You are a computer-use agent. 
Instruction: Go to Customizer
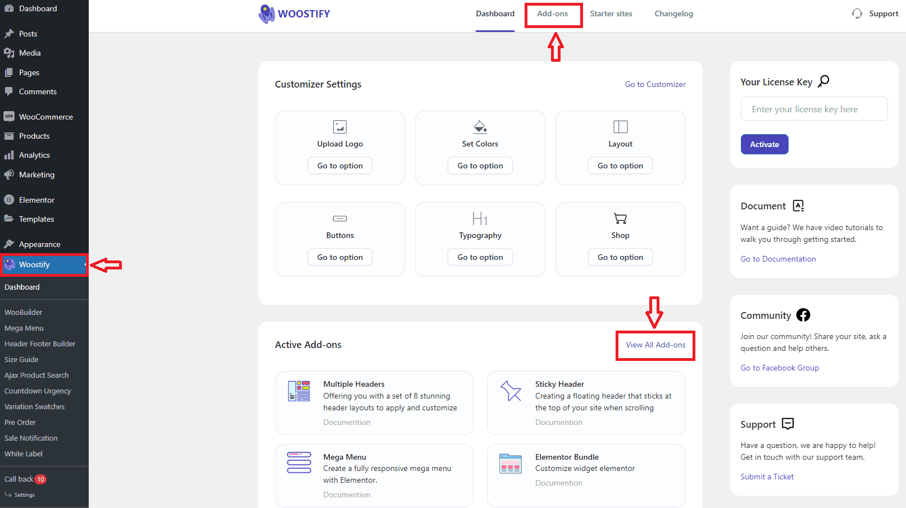pyautogui.click(x=655, y=84)
